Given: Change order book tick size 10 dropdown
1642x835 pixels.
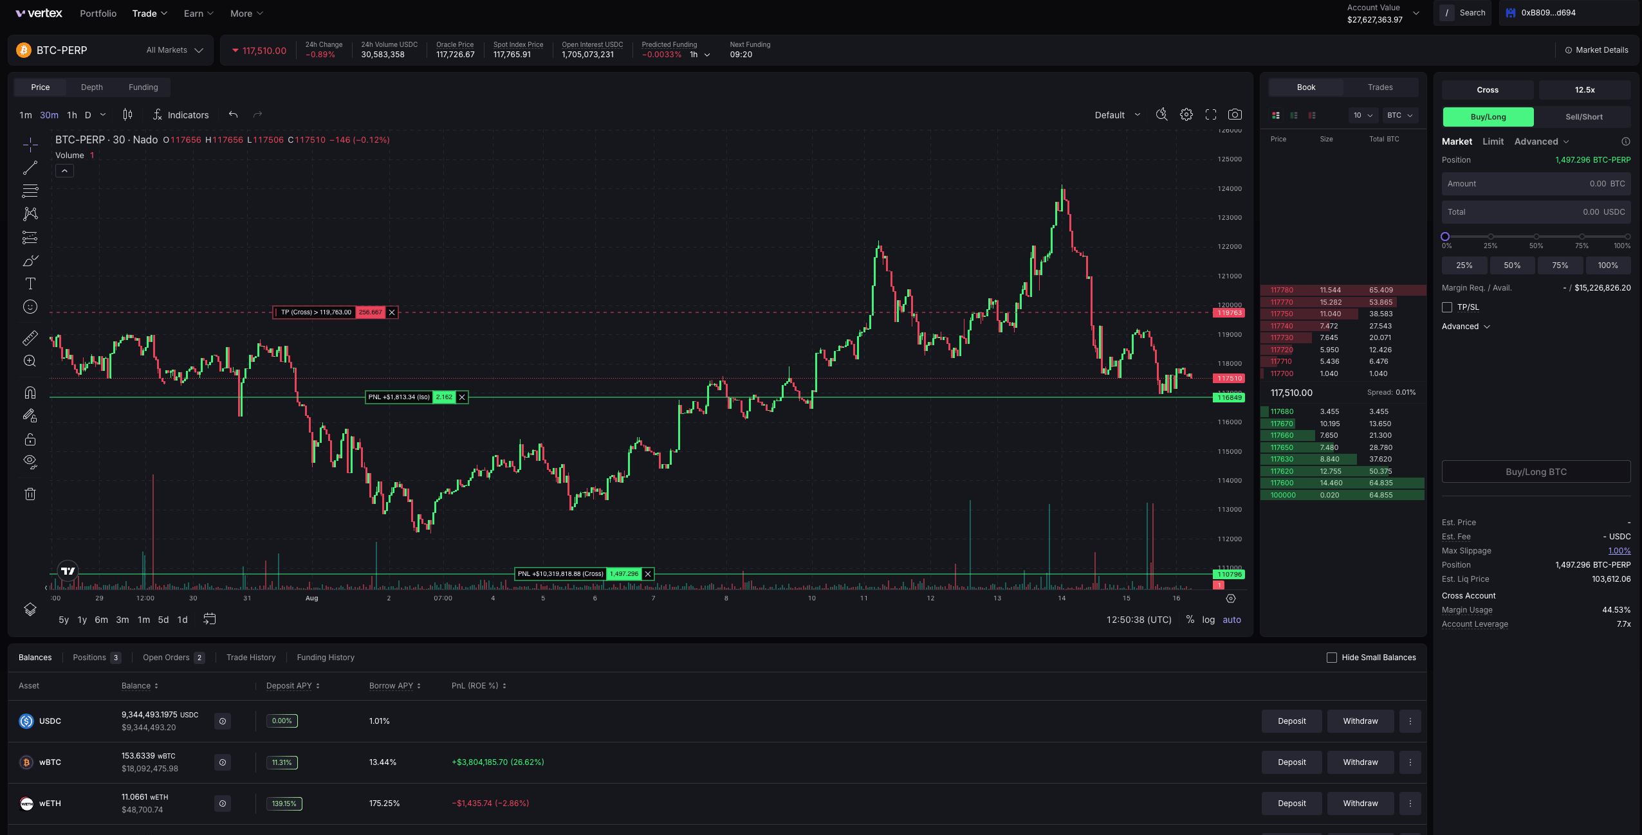Looking at the screenshot, I should [x=1363, y=115].
